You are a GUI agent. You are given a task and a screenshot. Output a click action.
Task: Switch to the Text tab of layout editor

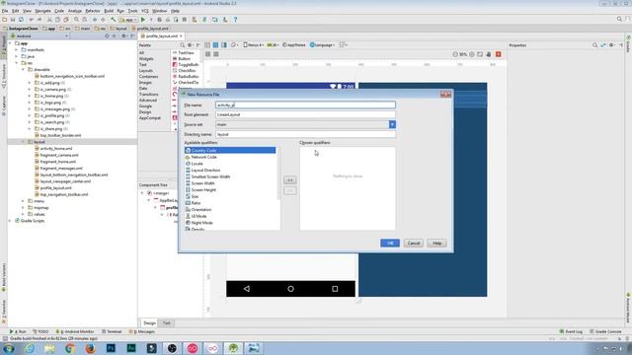[x=167, y=322]
